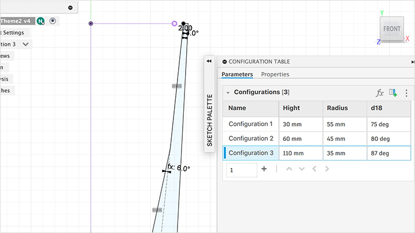Move column right arrow
Image resolution: width=415 pixels, height=233 pixels.
click(x=327, y=169)
